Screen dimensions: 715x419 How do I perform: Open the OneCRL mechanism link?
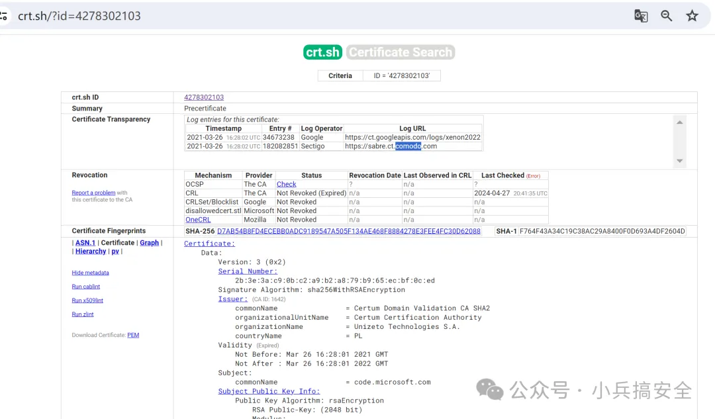tap(198, 220)
